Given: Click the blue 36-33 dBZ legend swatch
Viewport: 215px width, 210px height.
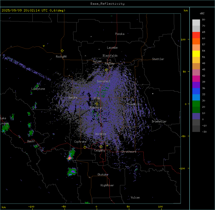Looking at the screenshot, I should pos(196,91).
